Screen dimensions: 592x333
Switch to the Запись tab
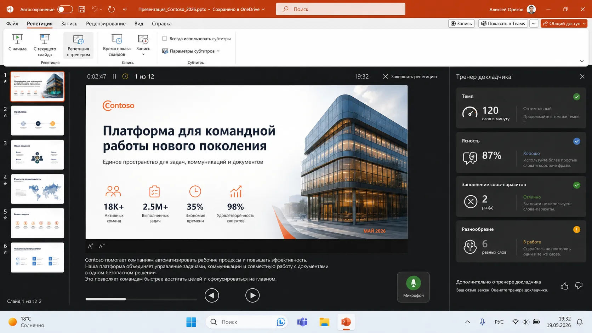click(69, 23)
